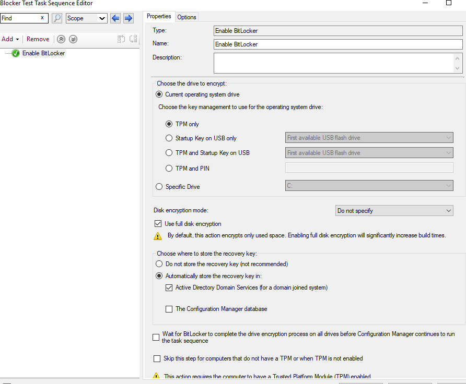Click green checkmark icon of Enable BitLocker step
This screenshot has height=384, width=466.
click(x=16, y=53)
